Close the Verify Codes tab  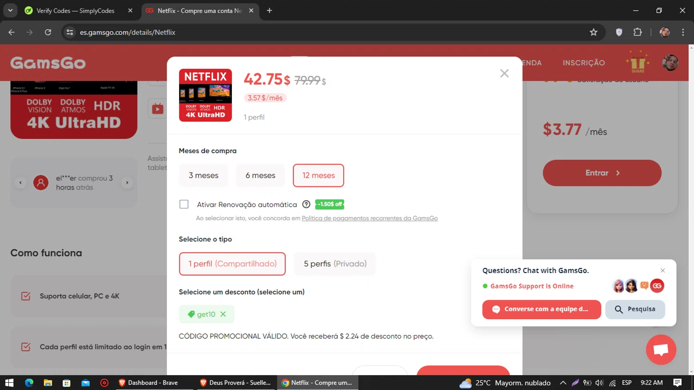pyautogui.click(x=130, y=11)
